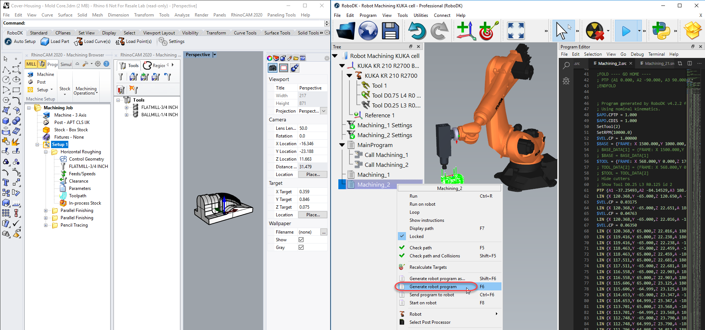Image resolution: width=705 pixels, height=330 pixels.
Task: Uncheck the Gray wallpaper checkbox
Action: tap(301, 247)
